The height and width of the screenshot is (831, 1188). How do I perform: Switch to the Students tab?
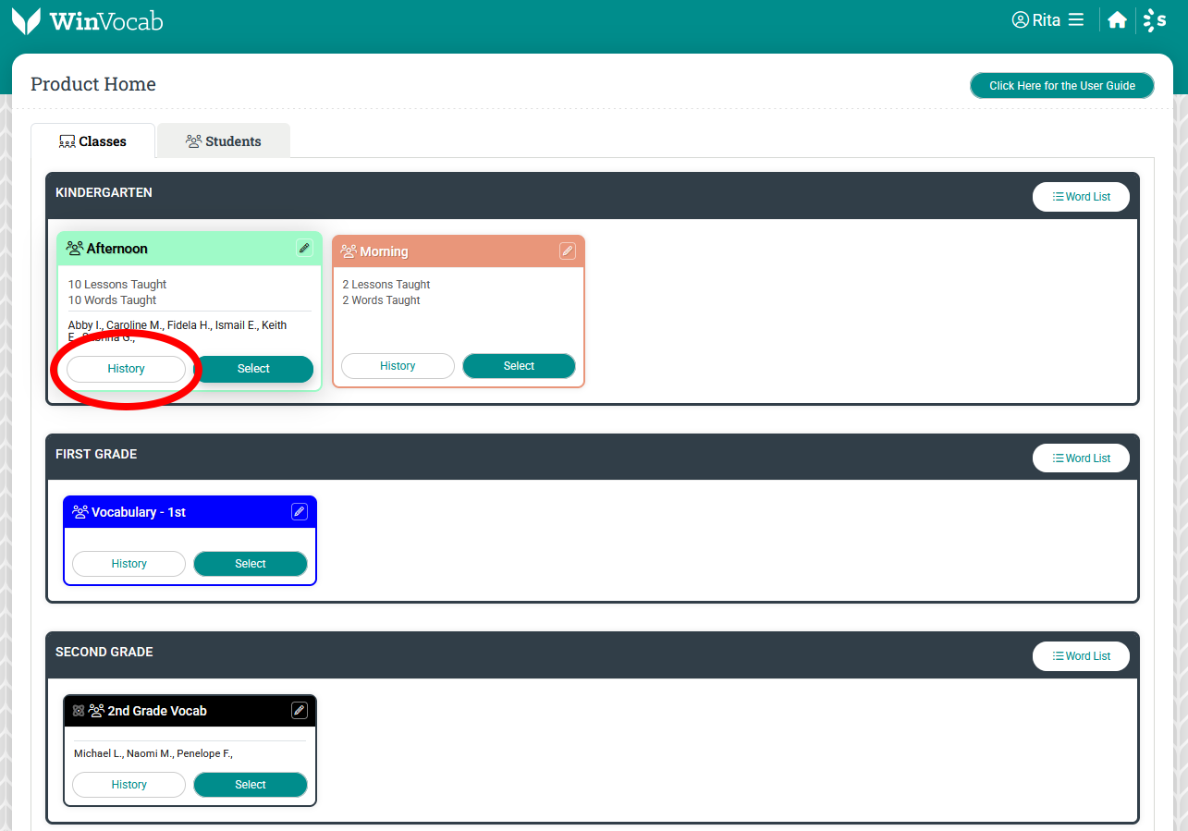(x=224, y=141)
